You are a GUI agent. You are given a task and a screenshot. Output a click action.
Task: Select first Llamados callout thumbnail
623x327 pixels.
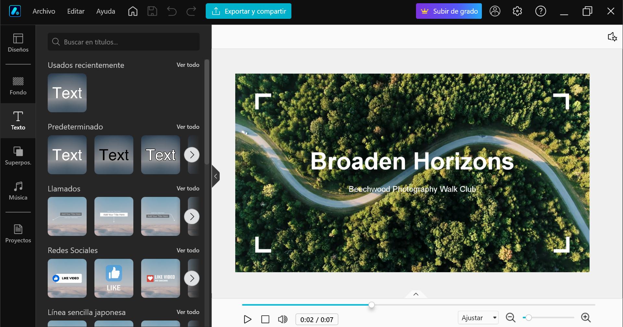tap(67, 216)
